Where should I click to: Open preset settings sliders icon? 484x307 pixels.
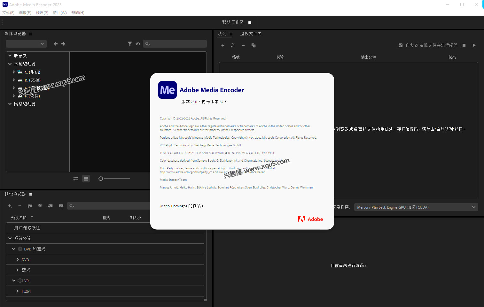pyautogui.click(x=40, y=206)
